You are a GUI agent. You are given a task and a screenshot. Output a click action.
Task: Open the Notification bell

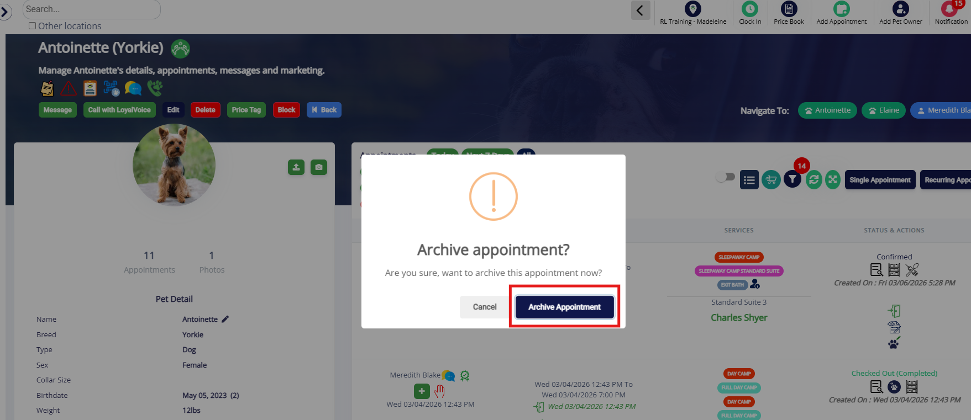click(951, 9)
